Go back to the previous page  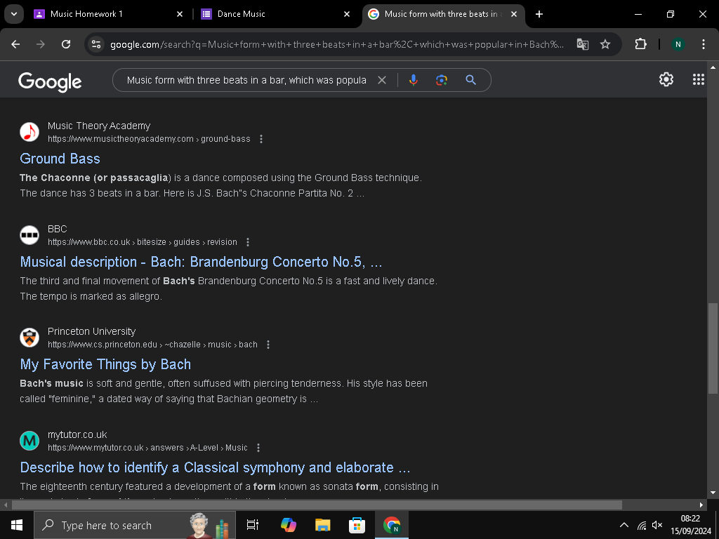15,44
